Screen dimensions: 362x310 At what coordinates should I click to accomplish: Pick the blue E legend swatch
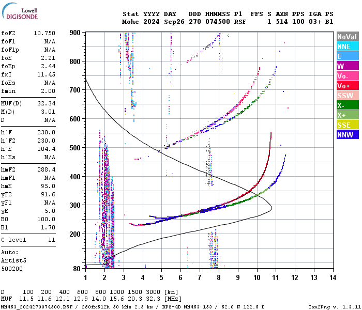click(x=346, y=56)
